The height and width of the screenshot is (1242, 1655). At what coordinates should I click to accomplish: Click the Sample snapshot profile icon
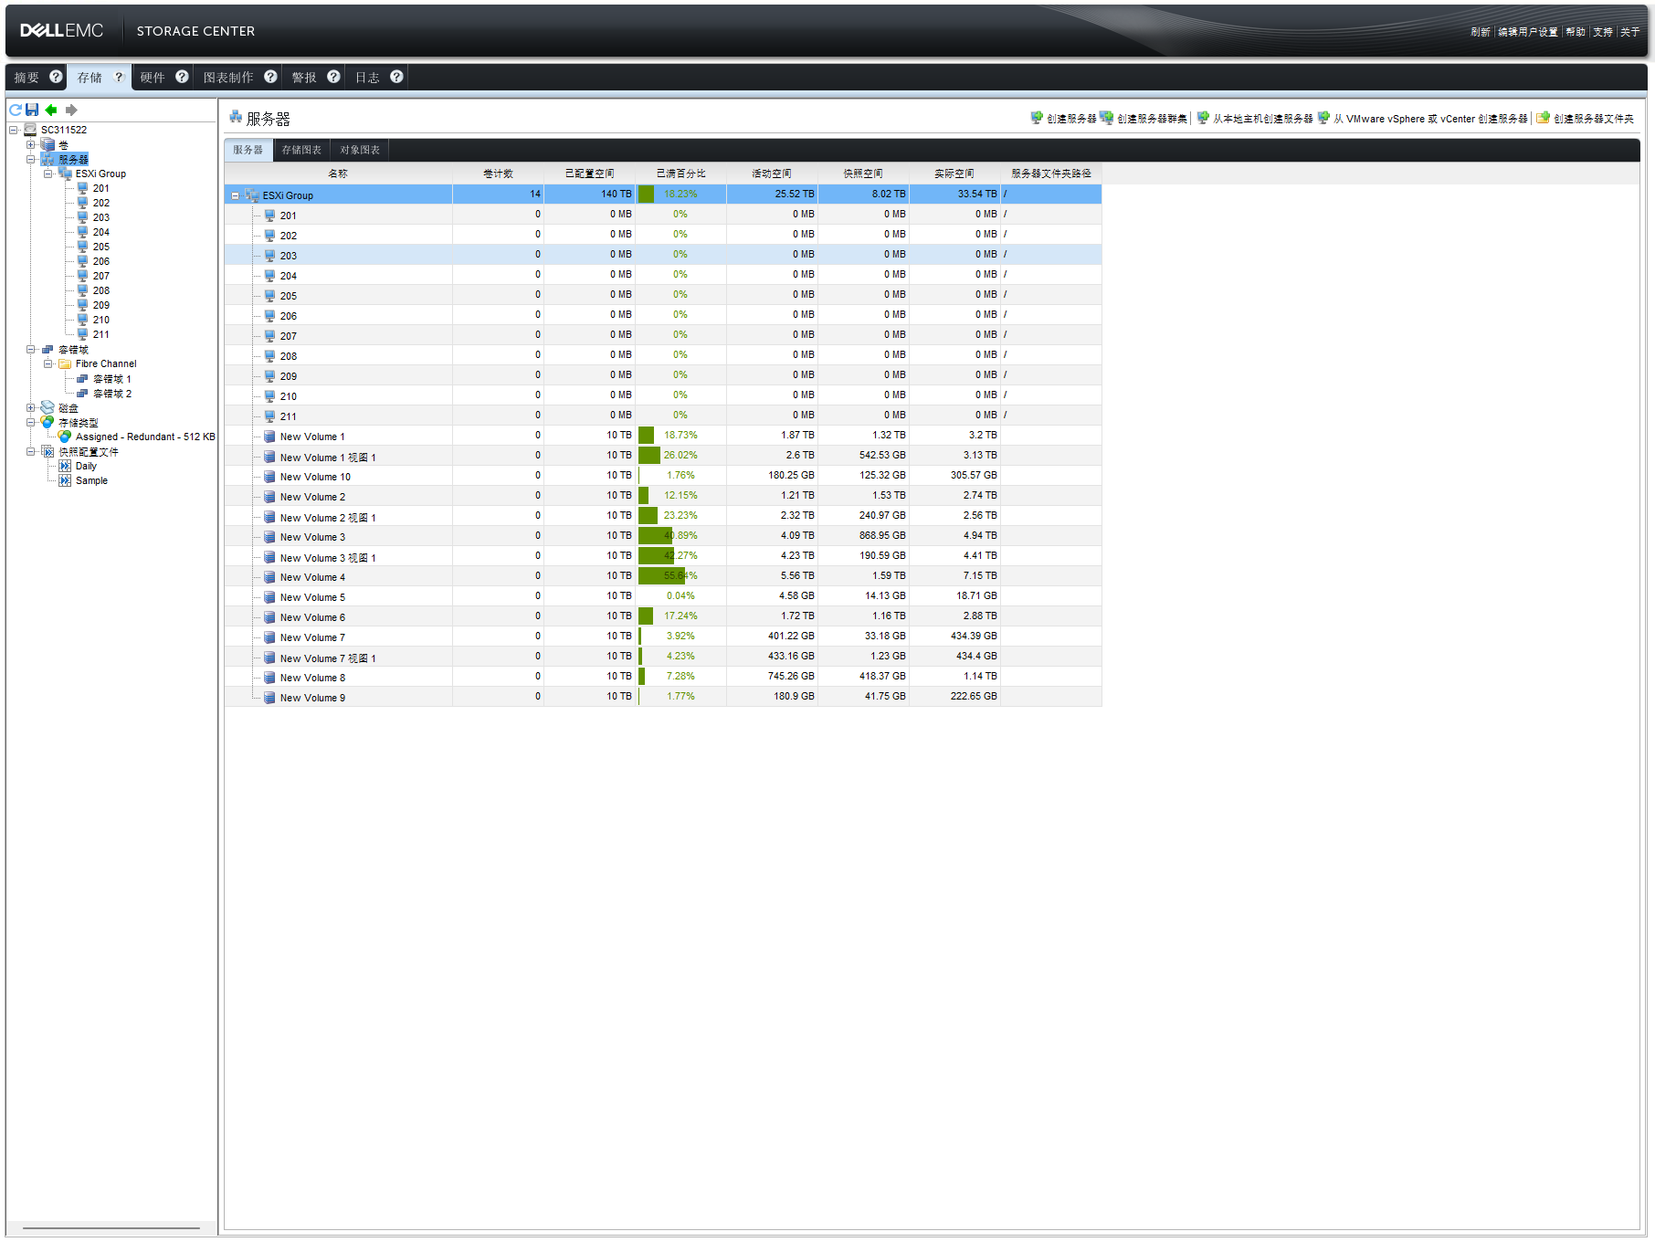65,480
